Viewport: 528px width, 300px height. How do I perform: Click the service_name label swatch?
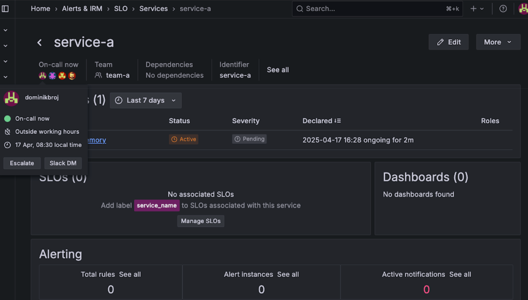coord(156,205)
